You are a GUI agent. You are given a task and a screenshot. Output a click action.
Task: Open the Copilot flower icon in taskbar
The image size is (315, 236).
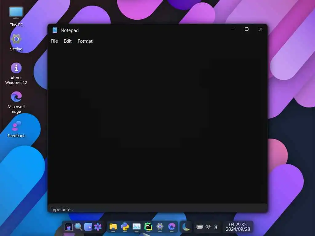[98, 227]
